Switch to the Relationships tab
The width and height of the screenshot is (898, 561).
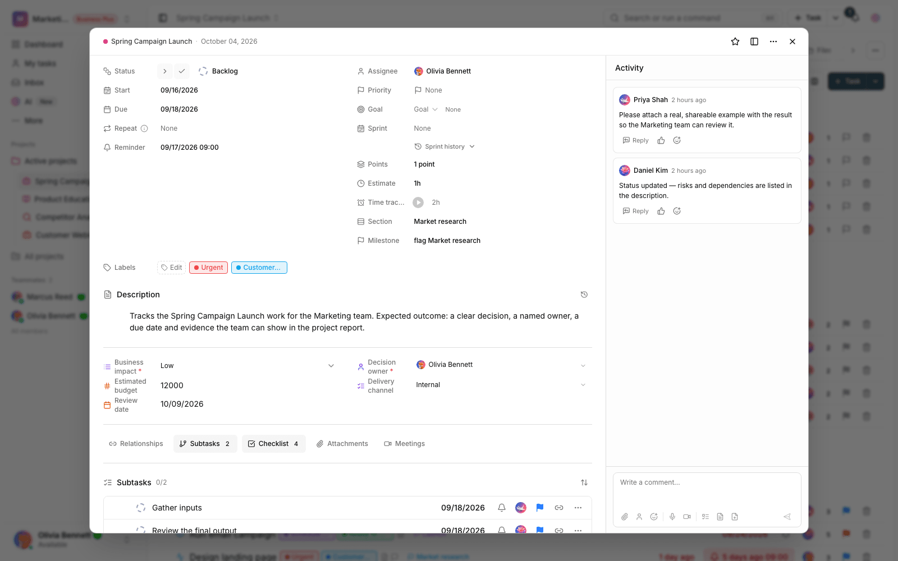136,444
